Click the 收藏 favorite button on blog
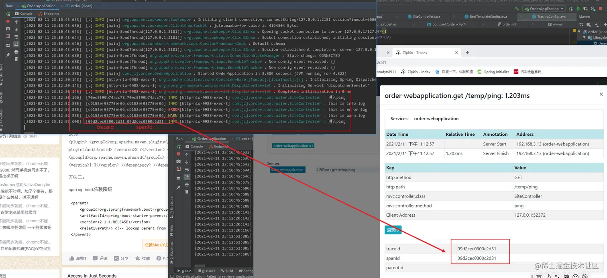The height and width of the screenshot is (278, 607). pyautogui.click(x=143, y=258)
